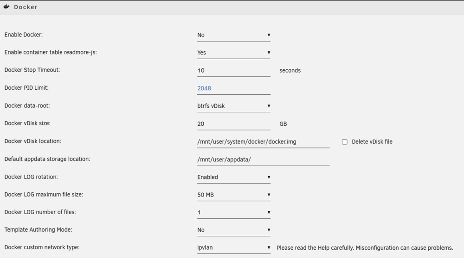Click the Docker Stop Timeout field
This screenshot has height=258, width=464.
tap(234, 71)
